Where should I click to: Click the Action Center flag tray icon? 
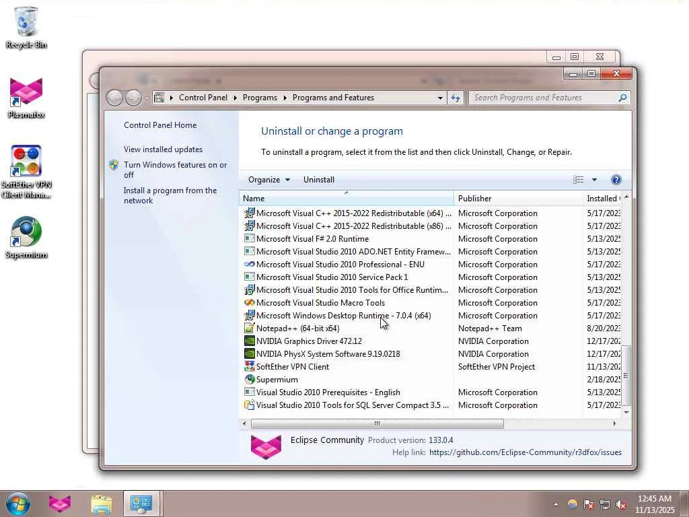click(588, 504)
